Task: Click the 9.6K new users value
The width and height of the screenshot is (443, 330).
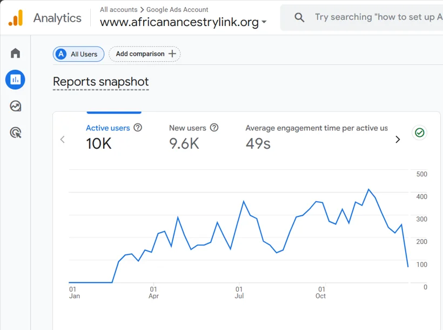Action: point(184,143)
